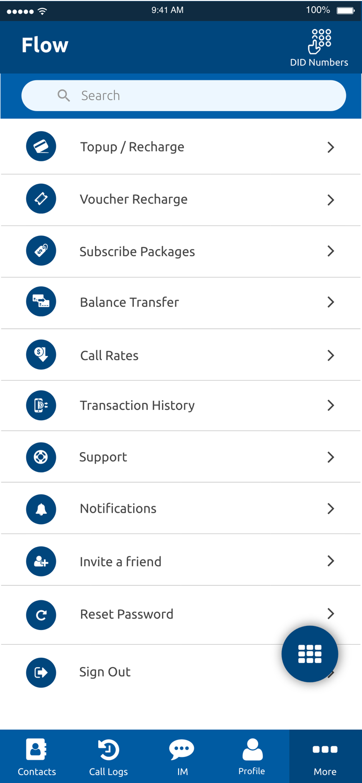The height and width of the screenshot is (783, 362).
Task: Select the Support lifebuoy icon
Action: pyautogui.click(x=41, y=457)
